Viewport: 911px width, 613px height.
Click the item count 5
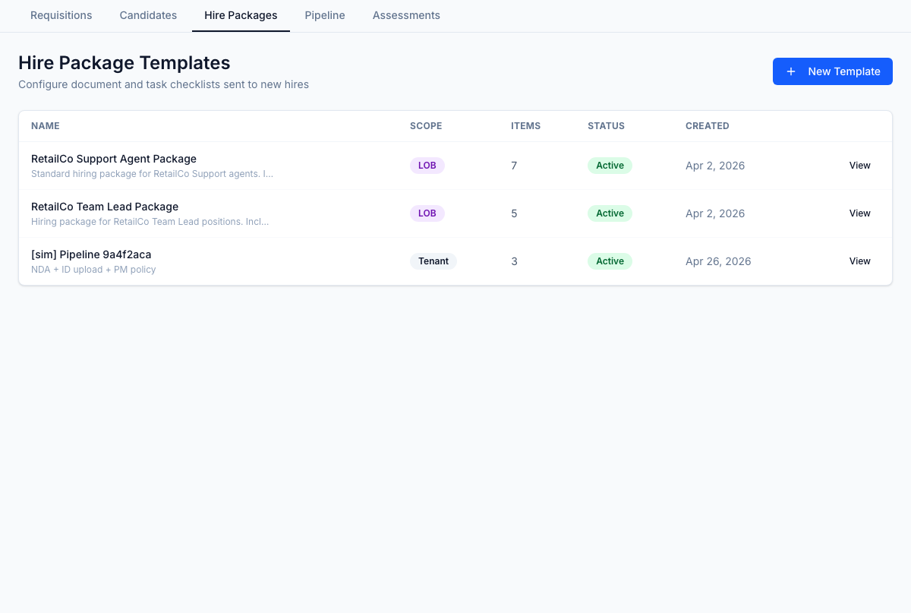click(x=514, y=213)
